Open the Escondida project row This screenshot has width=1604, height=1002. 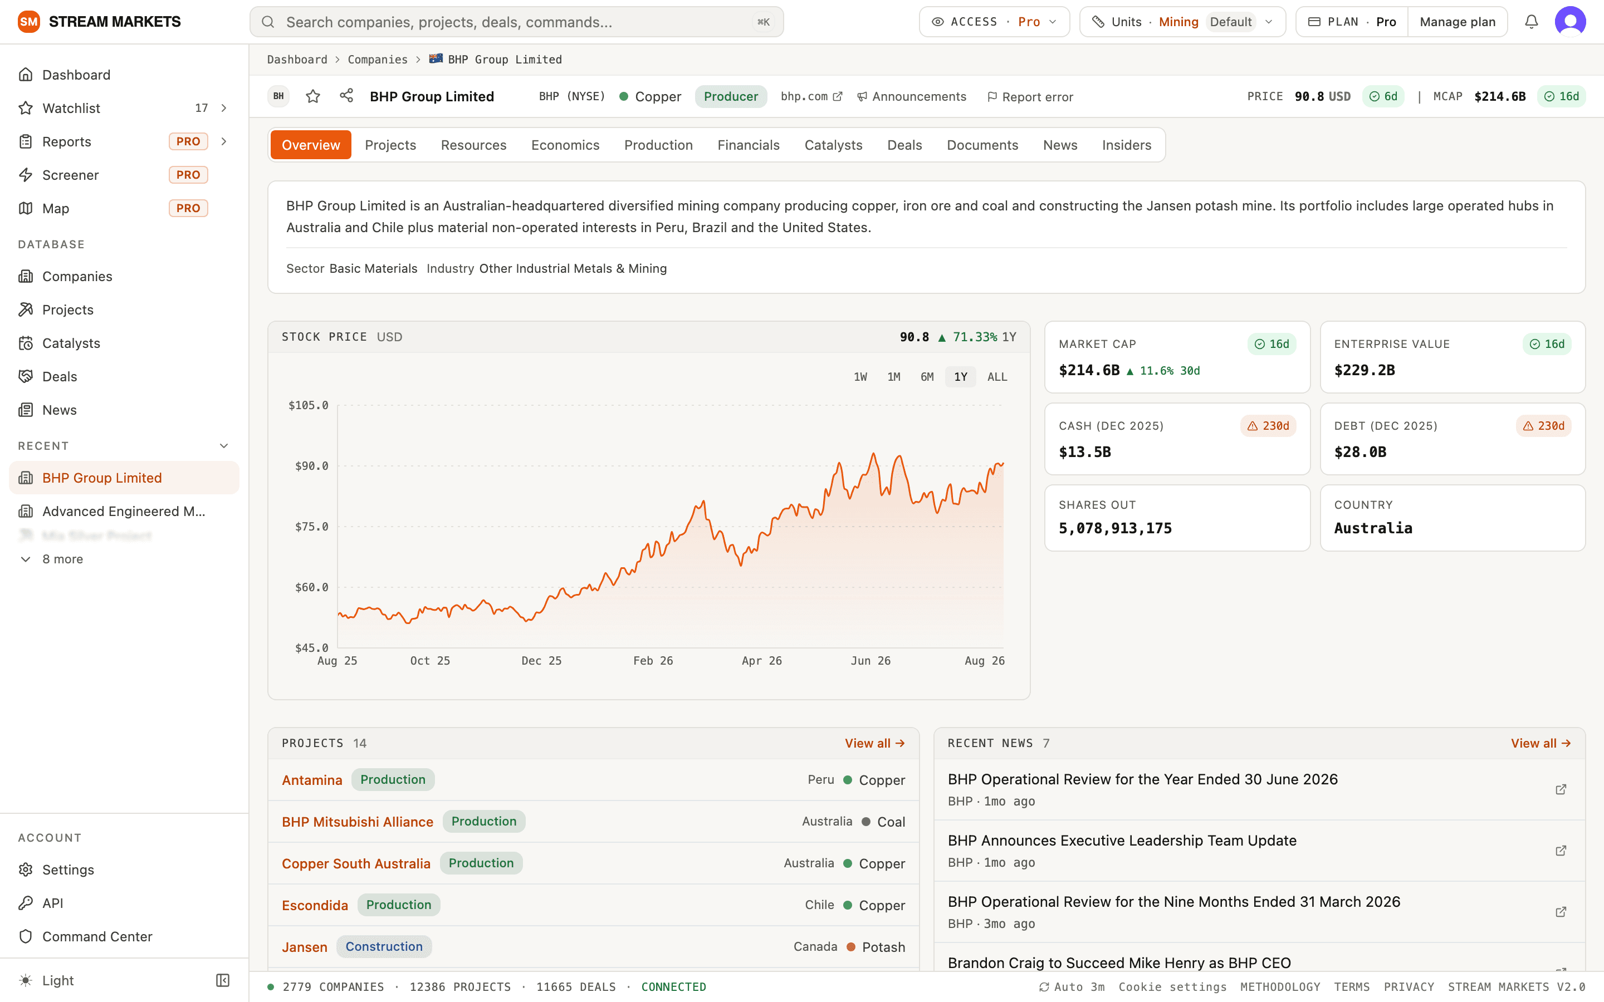tap(593, 905)
